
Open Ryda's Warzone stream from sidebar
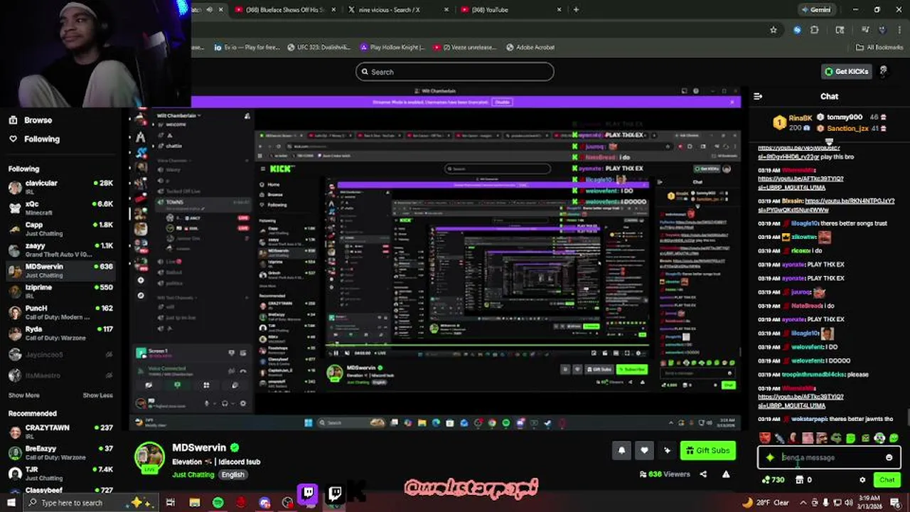(60, 333)
